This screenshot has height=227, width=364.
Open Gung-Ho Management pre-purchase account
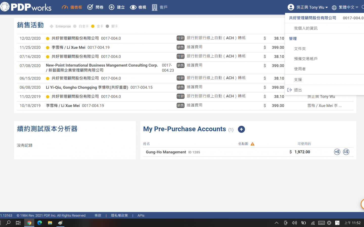coord(166,152)
